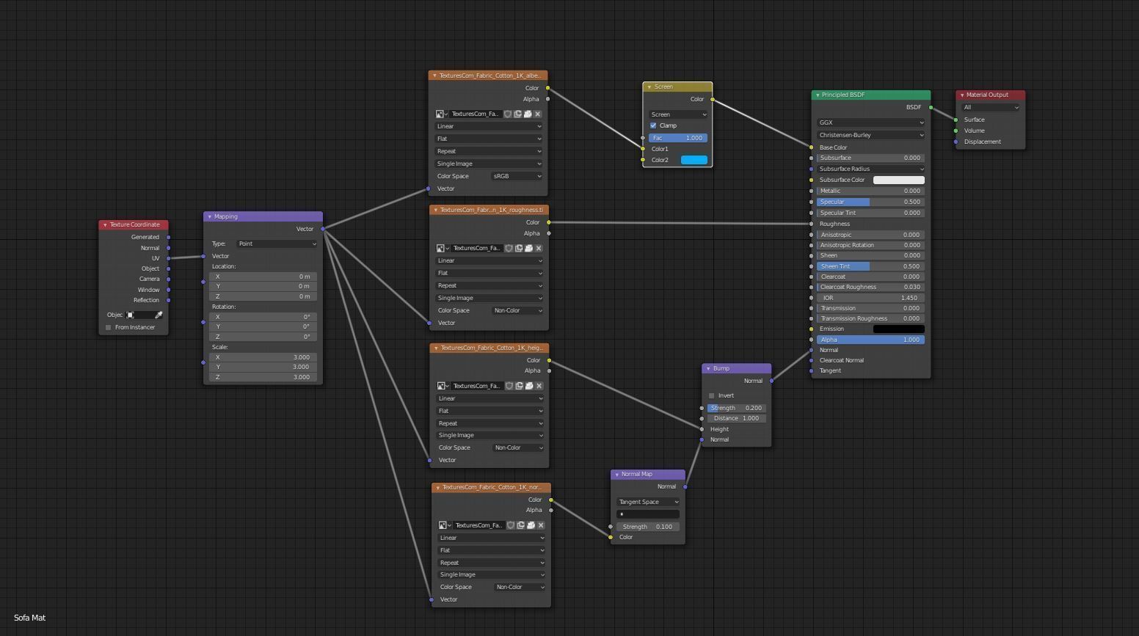This screenshot has width=1139, height=636.
Task: Open Screen blend mode dropdown
Action: click(x=678, y=114)
